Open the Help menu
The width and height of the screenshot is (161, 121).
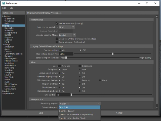click(x=11, y=8)
